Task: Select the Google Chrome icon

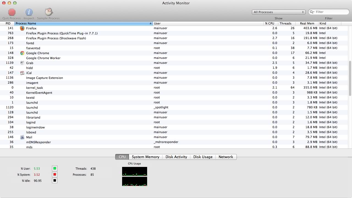Action: (22, 53)
